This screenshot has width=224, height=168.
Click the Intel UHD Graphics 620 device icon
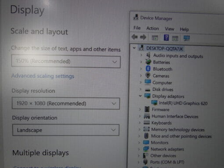[x=154, y=103]
